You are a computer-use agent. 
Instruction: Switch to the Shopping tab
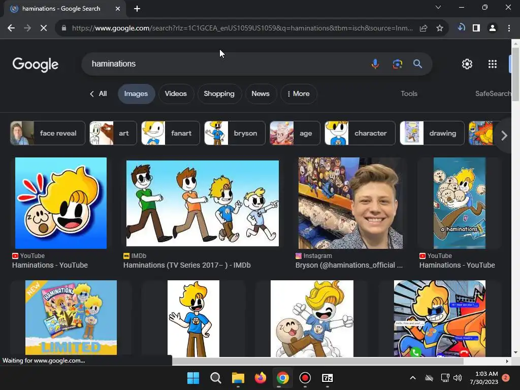(219, 94)
